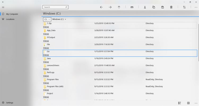199x106 pixels.
Task: Copy the selected item
Action: click(154, 7)
